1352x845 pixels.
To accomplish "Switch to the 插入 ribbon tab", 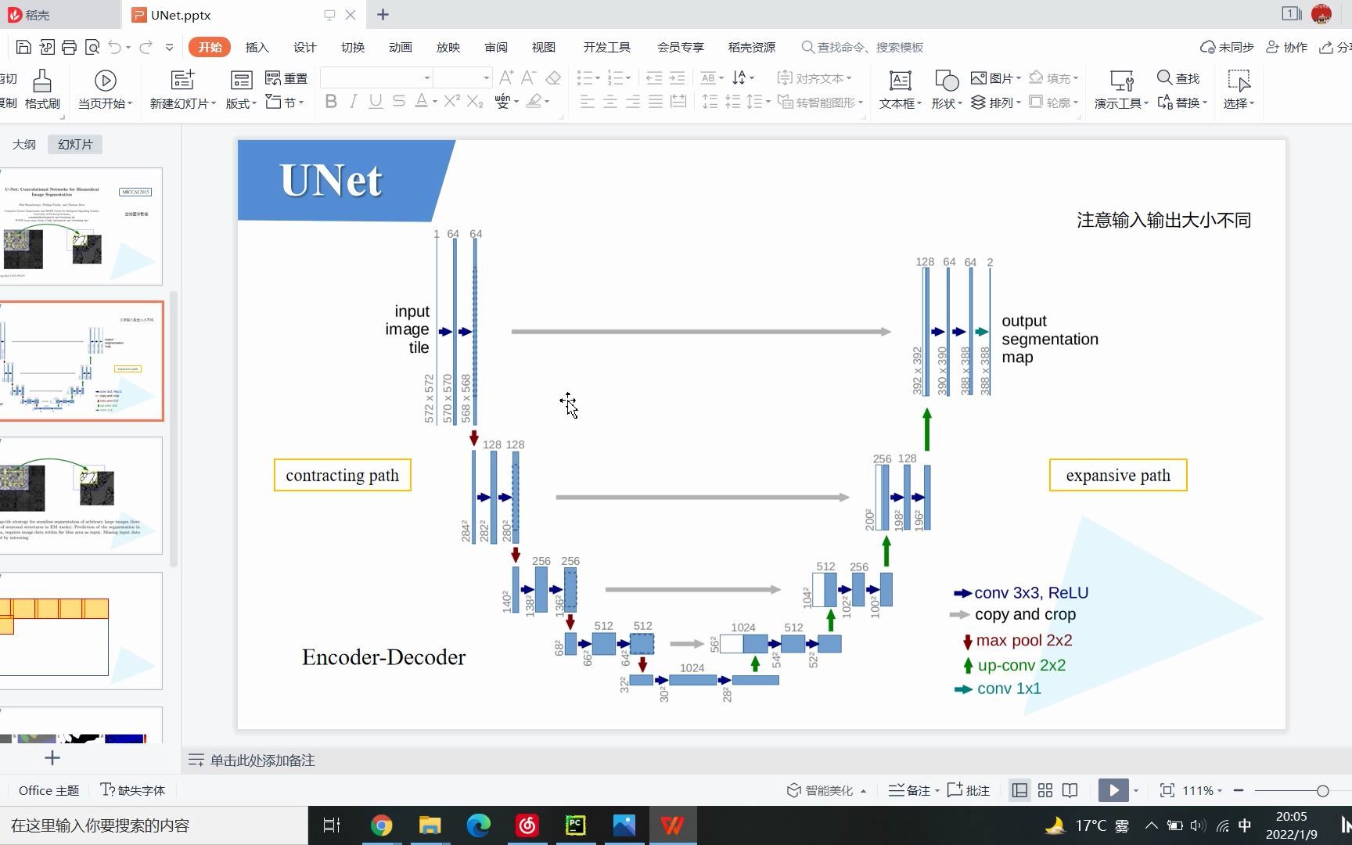I will point(257,47).
